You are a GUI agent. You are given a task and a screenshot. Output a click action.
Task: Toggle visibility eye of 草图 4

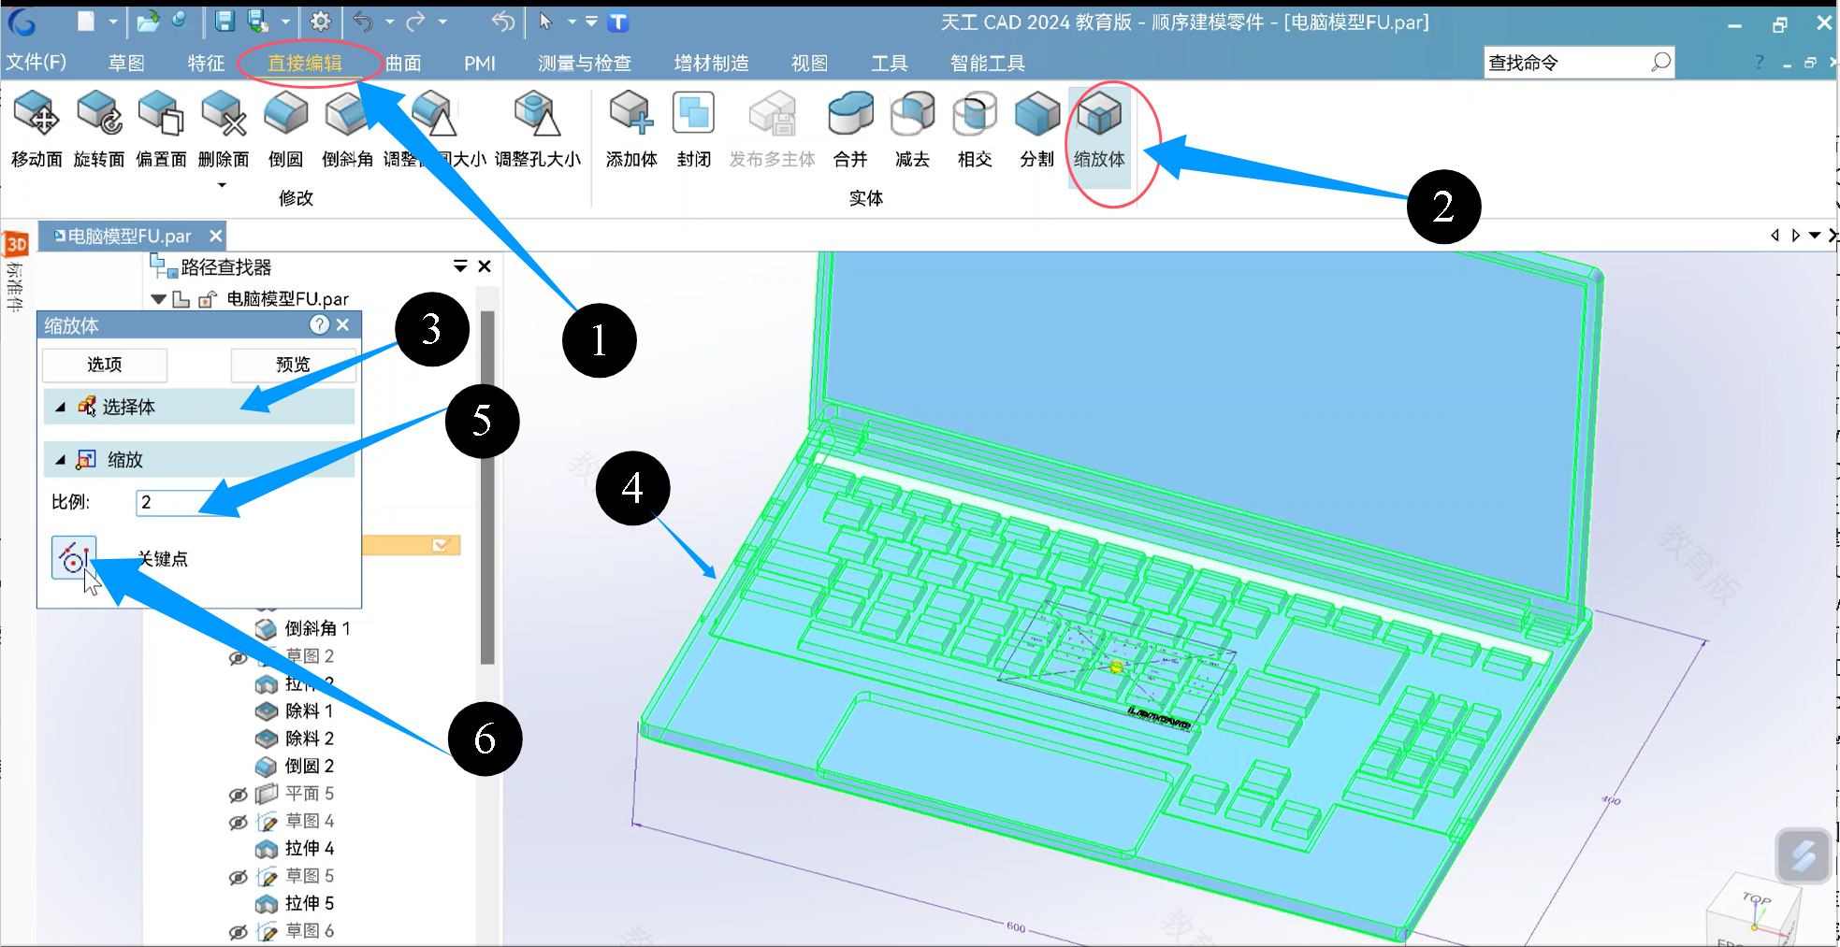pyautogui.click(x=239, y=822)
